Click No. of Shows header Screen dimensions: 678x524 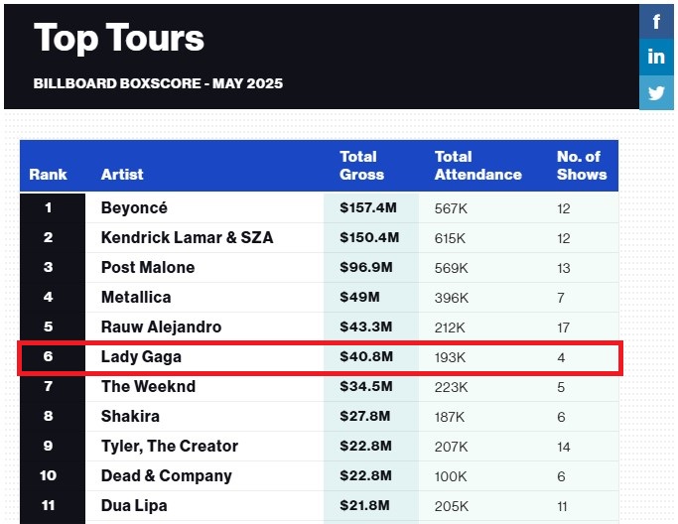581,166
